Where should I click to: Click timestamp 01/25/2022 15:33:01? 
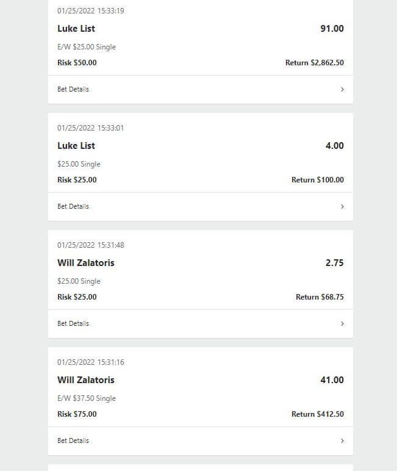pyautogui.click(x=90, y=128)
